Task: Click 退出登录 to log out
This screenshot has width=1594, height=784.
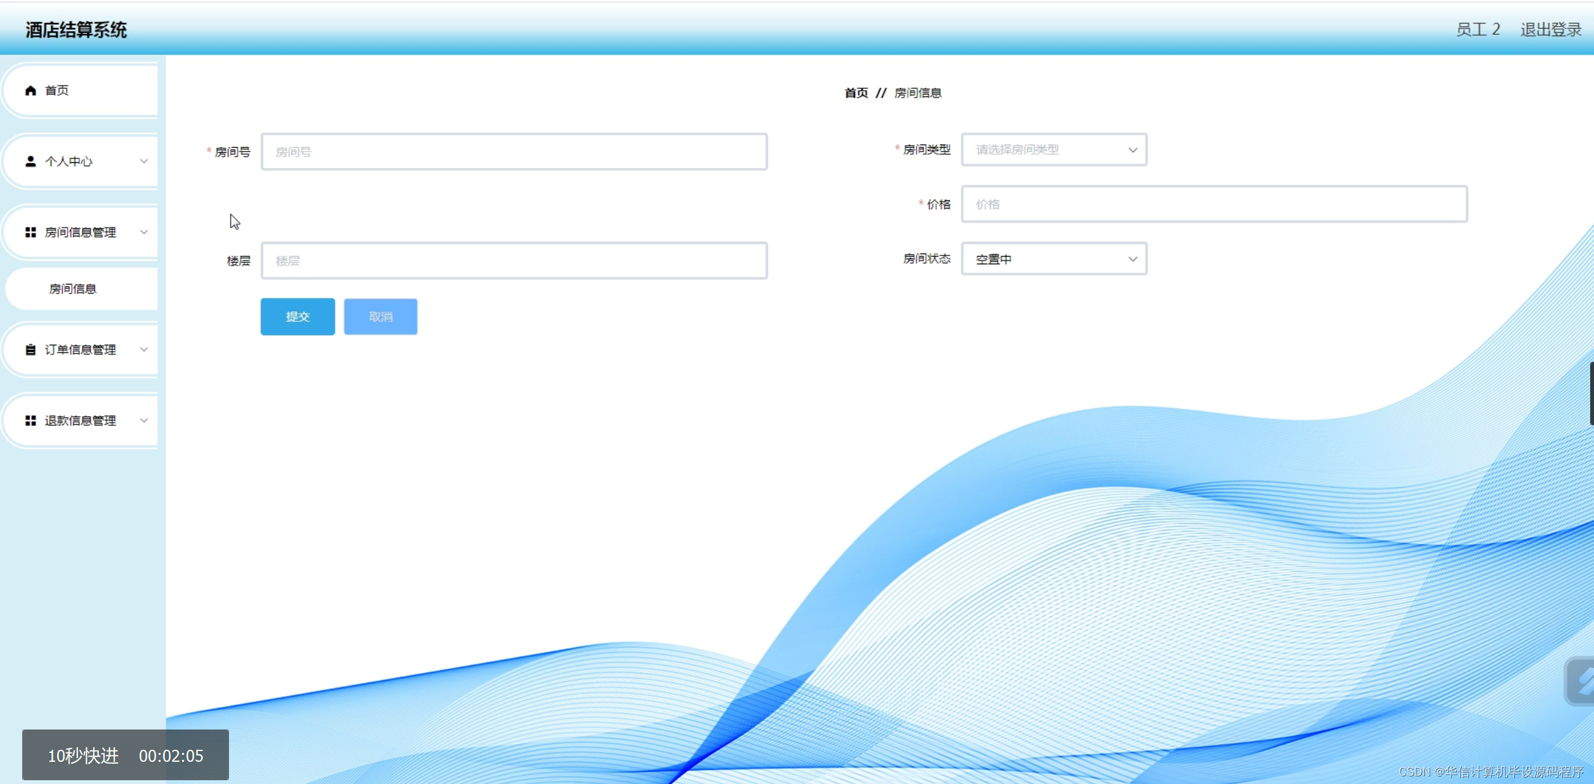Action: [x=1550, y=29]
